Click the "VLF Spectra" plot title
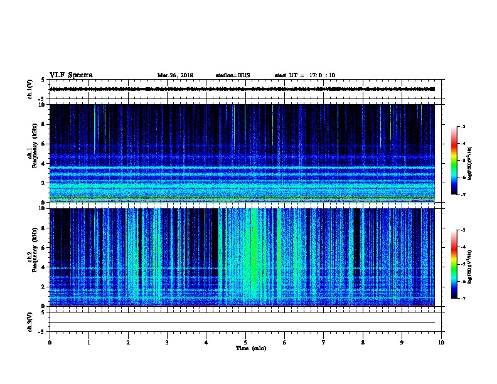Viewport: 497px width, 384px height. (x=71, y=75)
